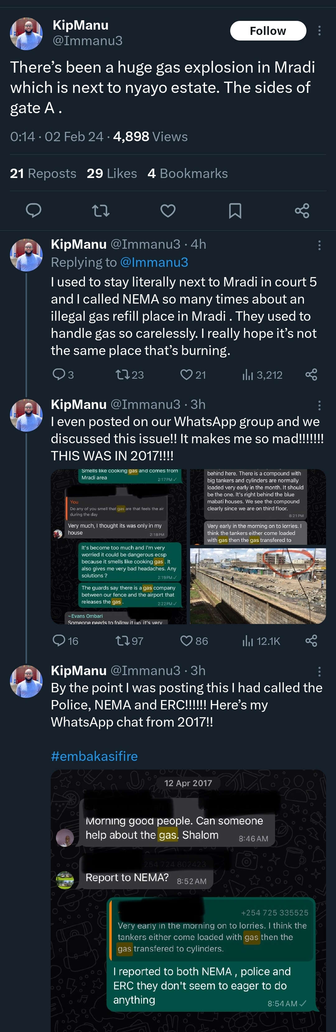Image resolution: width=336 pixels, height=1032 pixels.
Task: Open more options on the NEMA reply
Action: 319,245
